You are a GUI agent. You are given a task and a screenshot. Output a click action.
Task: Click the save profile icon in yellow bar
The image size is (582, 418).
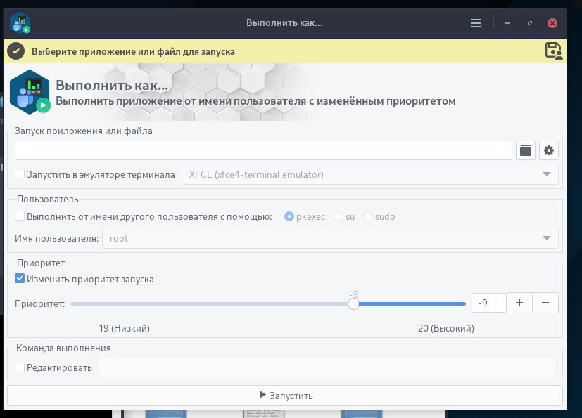(554, 51)
